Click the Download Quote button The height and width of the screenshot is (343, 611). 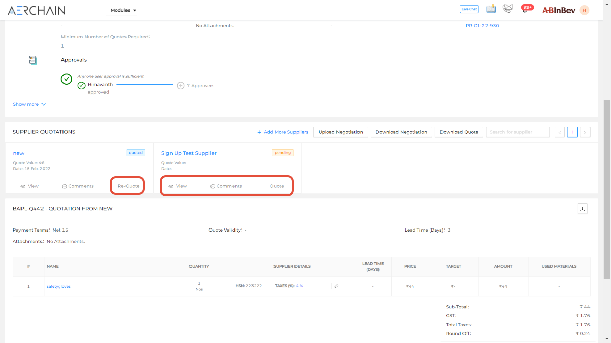(x=459, y=132)
